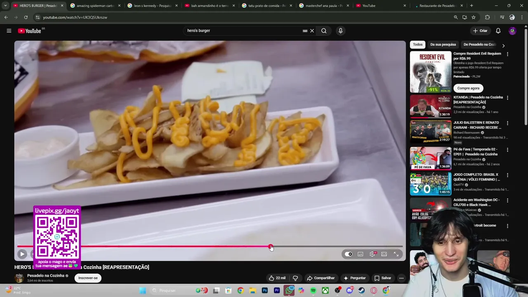Seek to the unplayed part of progress bar
The image size is (528, 297).
coord(337,247)
